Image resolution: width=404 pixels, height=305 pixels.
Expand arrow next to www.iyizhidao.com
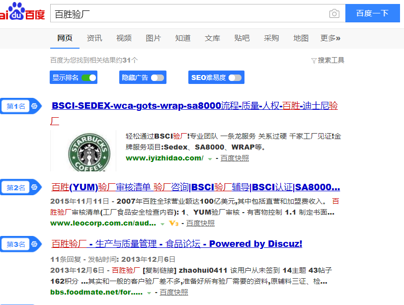pyautogui.click(x=210, y=159)
